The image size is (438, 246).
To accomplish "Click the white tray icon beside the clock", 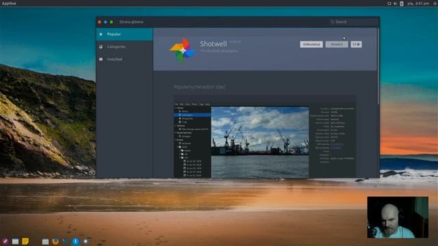I will coord(402,3).
